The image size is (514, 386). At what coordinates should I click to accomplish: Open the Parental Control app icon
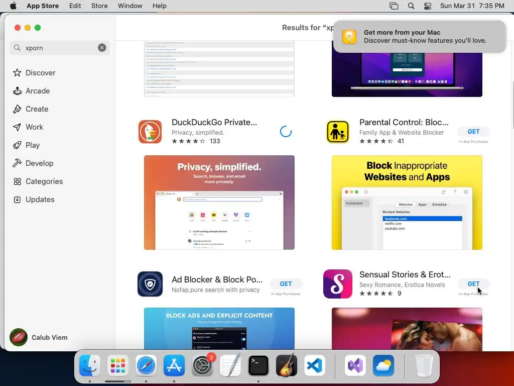point(338,132)
